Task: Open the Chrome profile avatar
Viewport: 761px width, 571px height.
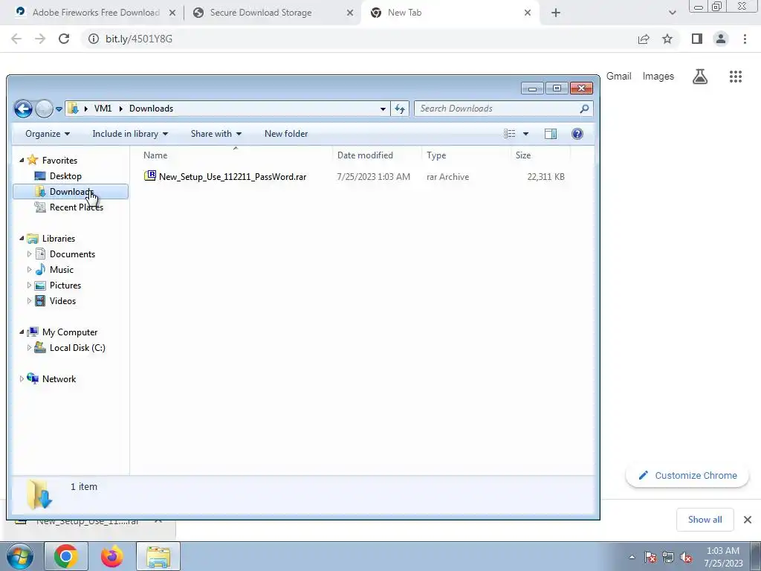Action: (721, 39)
